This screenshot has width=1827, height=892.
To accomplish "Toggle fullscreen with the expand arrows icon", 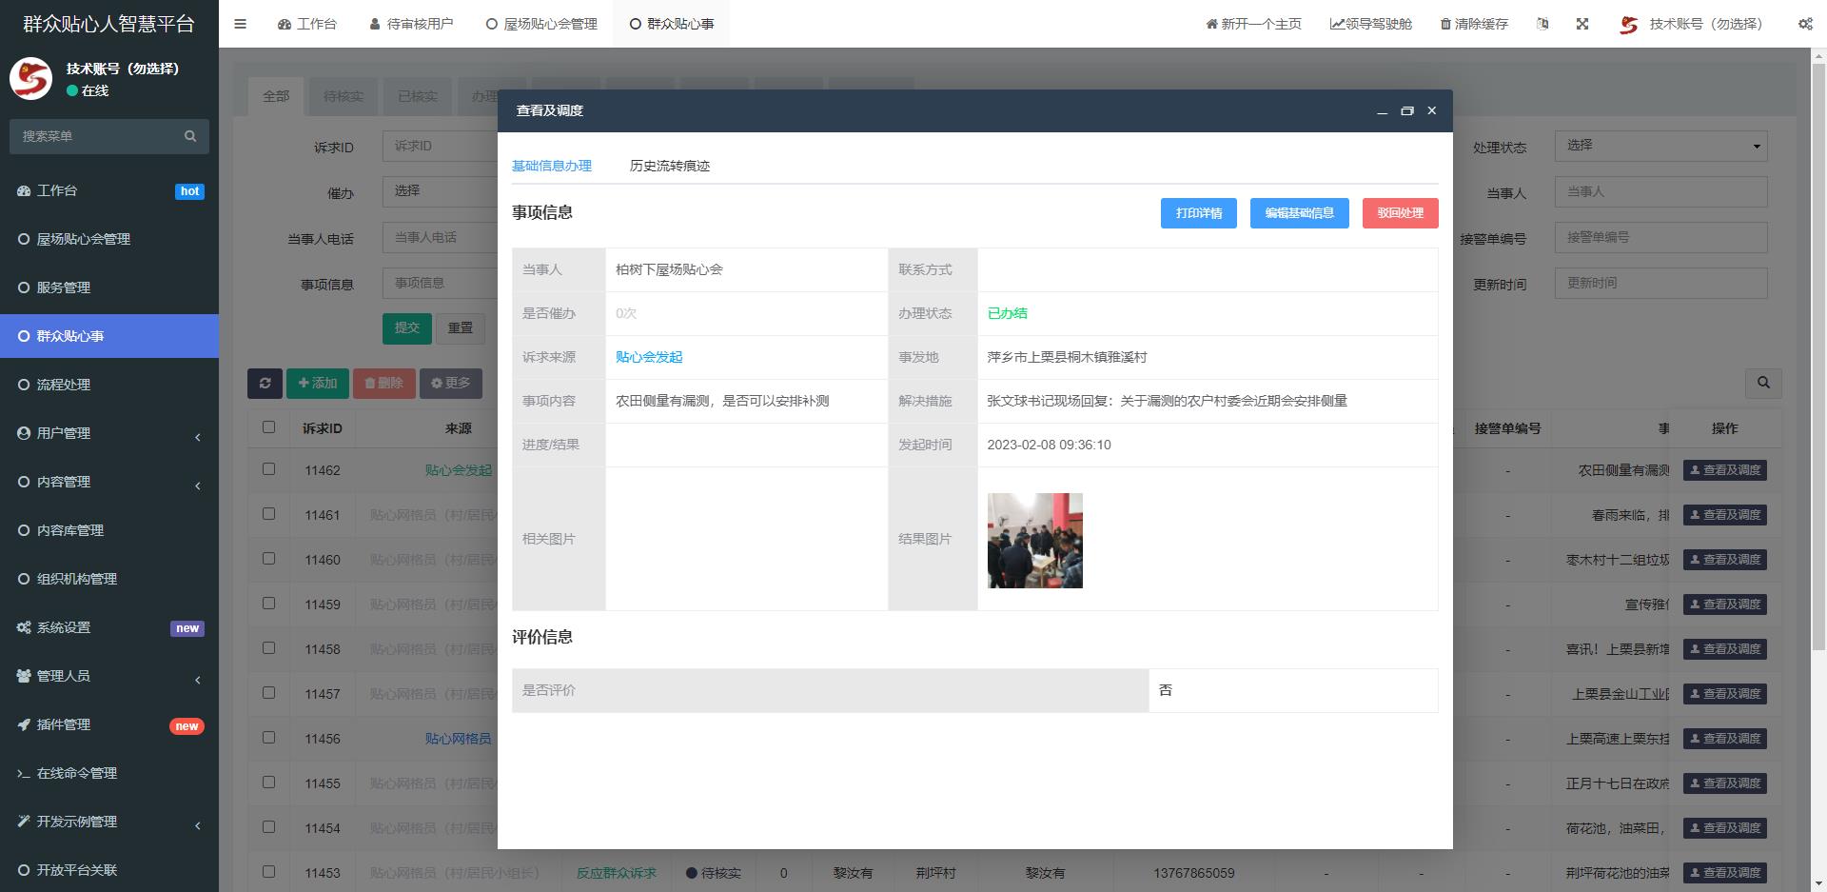I will point(1582,24).
